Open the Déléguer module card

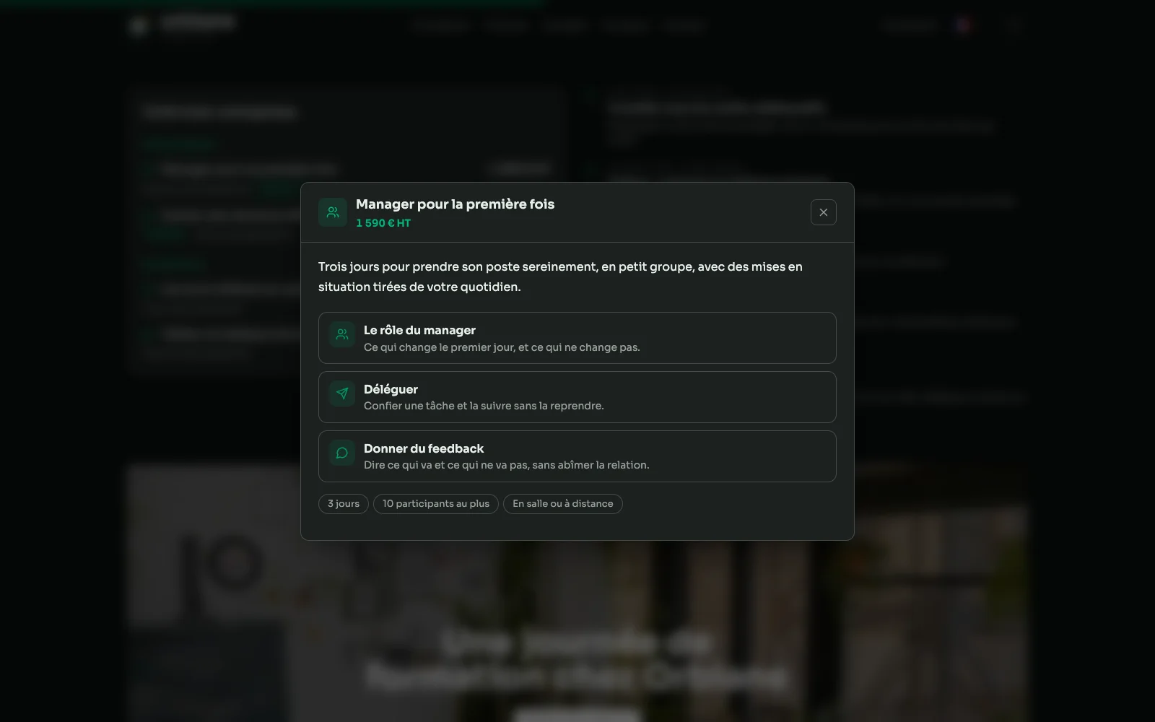click(x=577, y=397)
